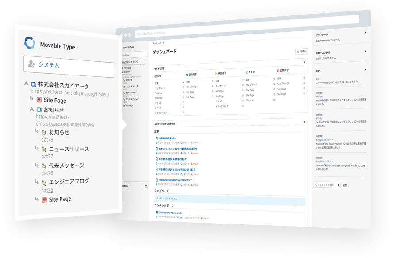Screen dimensions: 393x258
Task: Collapse the 株式会社スカイアーク site tree in the callout
Action: [27, 83]
